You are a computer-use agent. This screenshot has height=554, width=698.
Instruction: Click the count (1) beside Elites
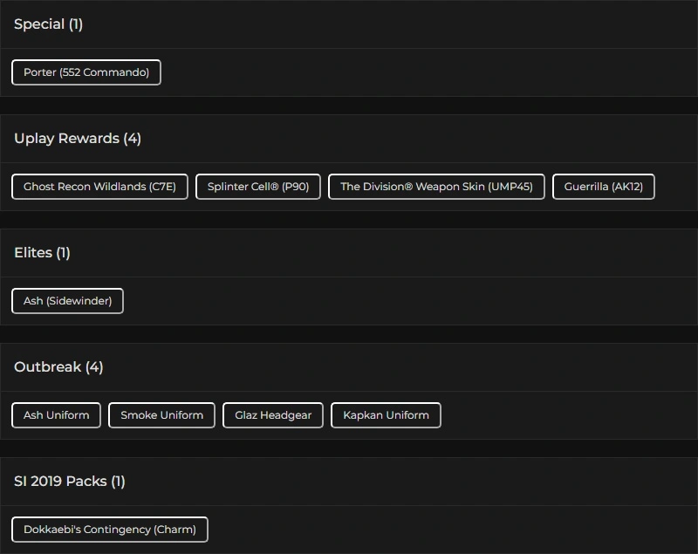point(63,253)
